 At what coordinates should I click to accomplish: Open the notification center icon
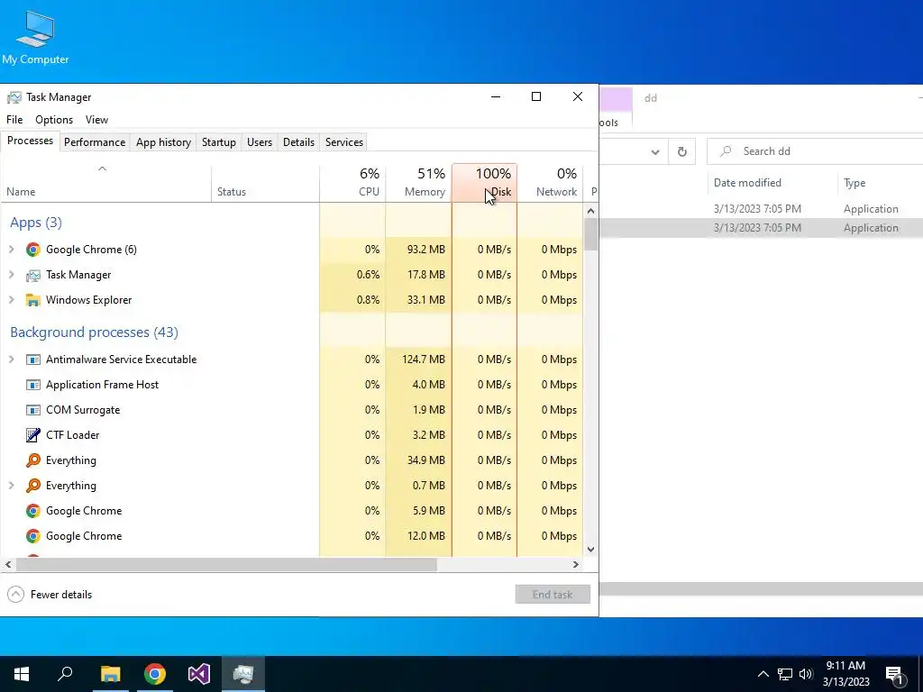[x=895, y=675]
